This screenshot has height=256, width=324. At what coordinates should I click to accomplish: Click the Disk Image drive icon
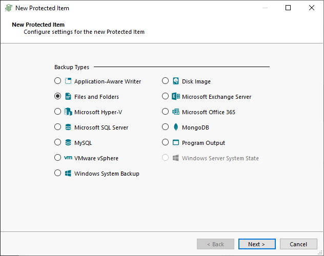click(176, 81)
